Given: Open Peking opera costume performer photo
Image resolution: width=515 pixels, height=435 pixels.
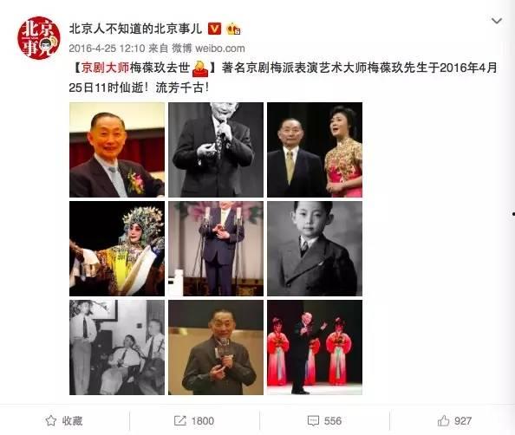Looking at the screenshot, I should (x=117, y=249).
